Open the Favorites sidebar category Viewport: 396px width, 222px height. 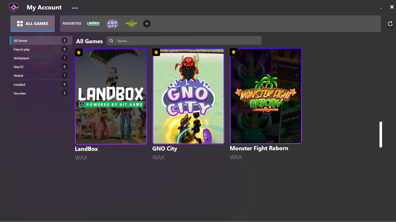[x=20, y=93]
